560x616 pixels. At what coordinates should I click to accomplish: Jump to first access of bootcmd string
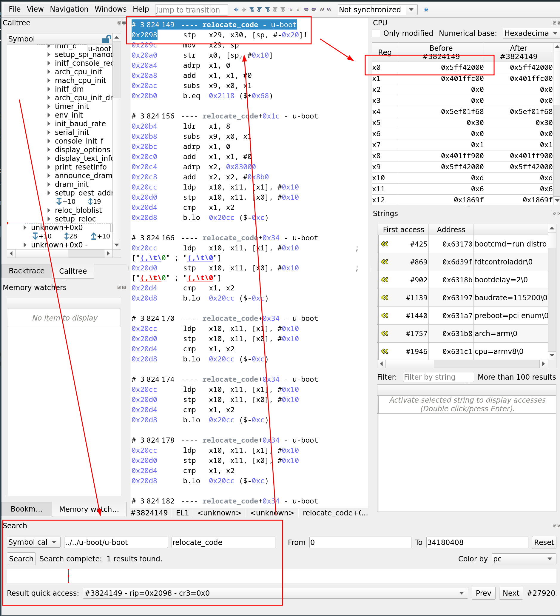click(385, 244)
